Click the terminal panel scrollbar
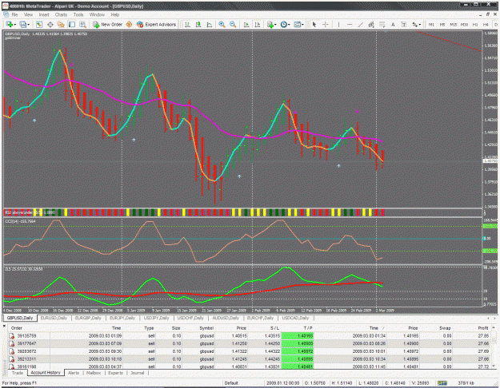 (x=494, y=346)
